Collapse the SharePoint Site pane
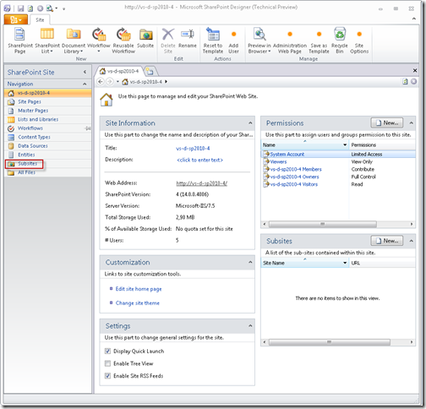Screen dimensions: 426x409 (85, 72)
